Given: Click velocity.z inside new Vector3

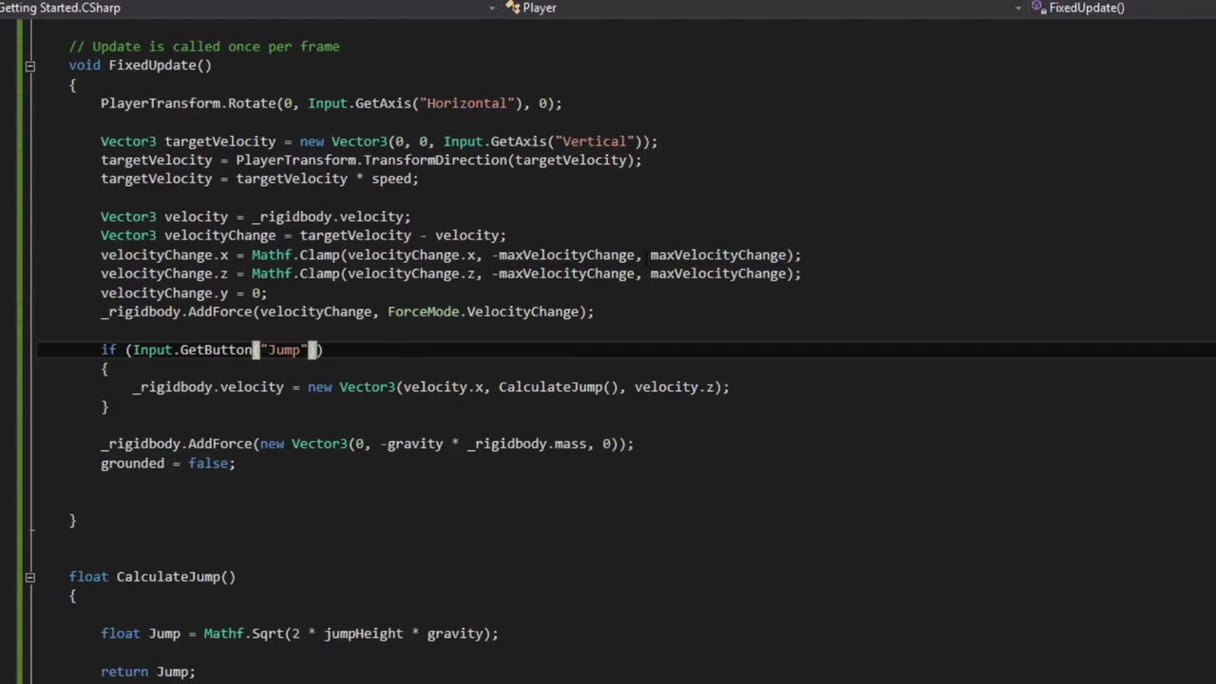Looking at the screenshot, I should (x=674, y=388).
